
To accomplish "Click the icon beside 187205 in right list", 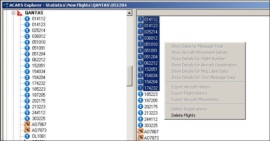I will (141, 100).
